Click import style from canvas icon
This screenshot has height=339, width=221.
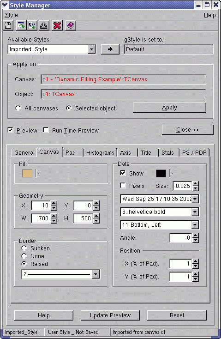(x=21, y=25)
